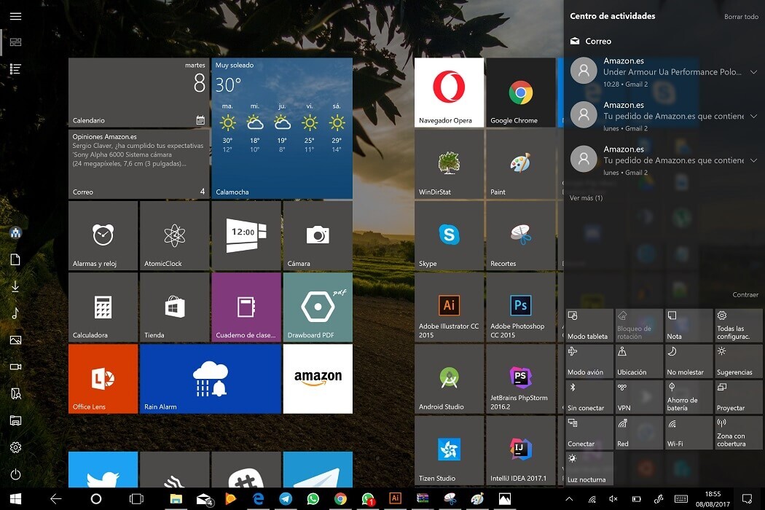
Task: Launch Google Chrome from its Start tile
Action: pos(521,93)
